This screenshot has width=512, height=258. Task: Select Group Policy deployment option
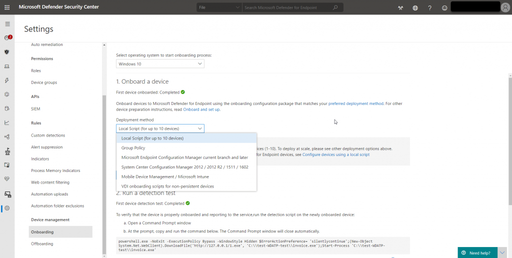(186, 148)
